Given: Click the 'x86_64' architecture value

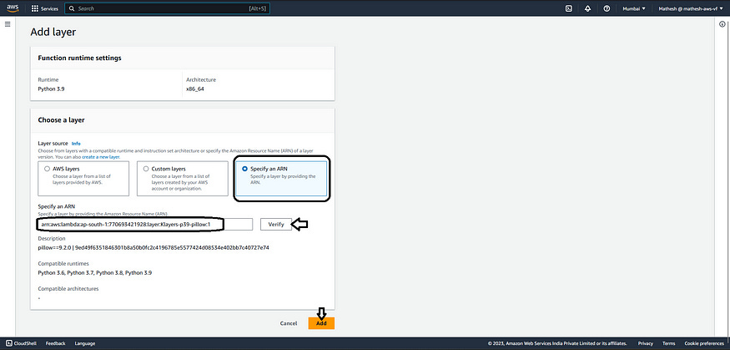Looking at the screenshot, I should click(195, 89).
